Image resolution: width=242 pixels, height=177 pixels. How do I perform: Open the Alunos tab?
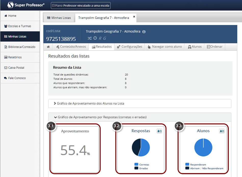pyautogui.click(x=195, y=47)
